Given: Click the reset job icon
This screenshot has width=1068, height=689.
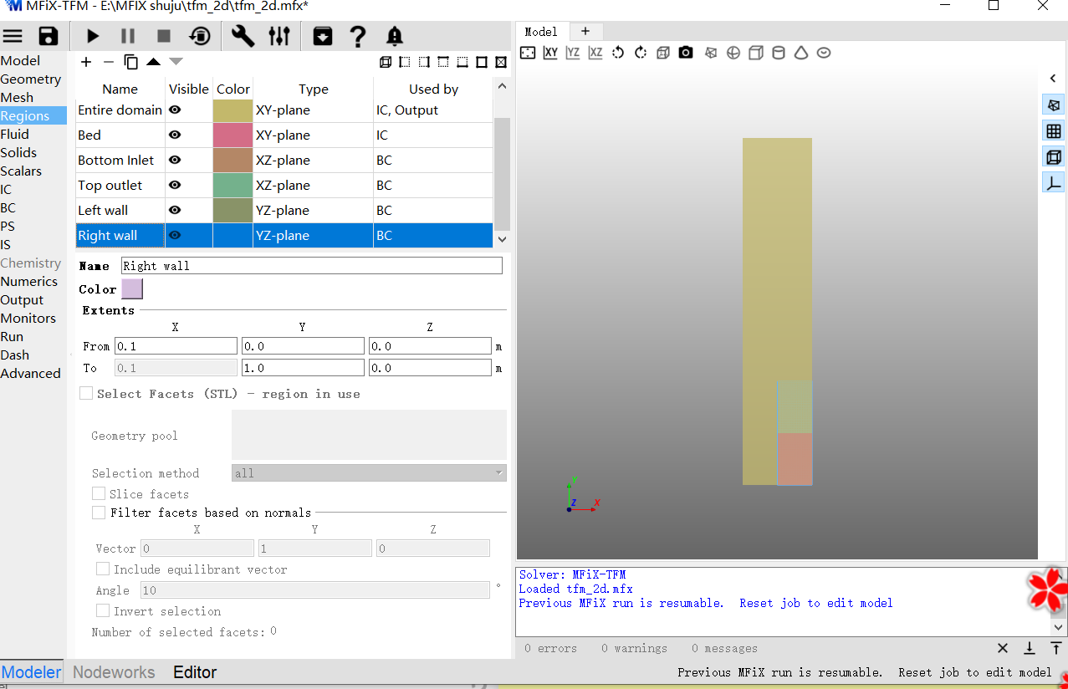Looking at the screenshot, I should tap(200, 36).
